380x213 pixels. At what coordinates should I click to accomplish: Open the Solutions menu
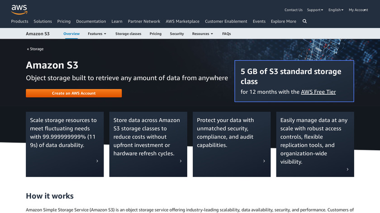(x=43, y=21)
